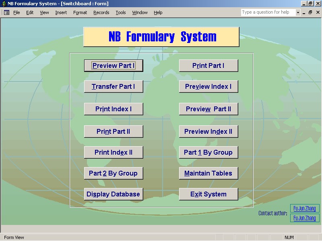This screenshot has width=322, height=241.
Task: Open the Help menu
Action: click(x=158, y=12)
